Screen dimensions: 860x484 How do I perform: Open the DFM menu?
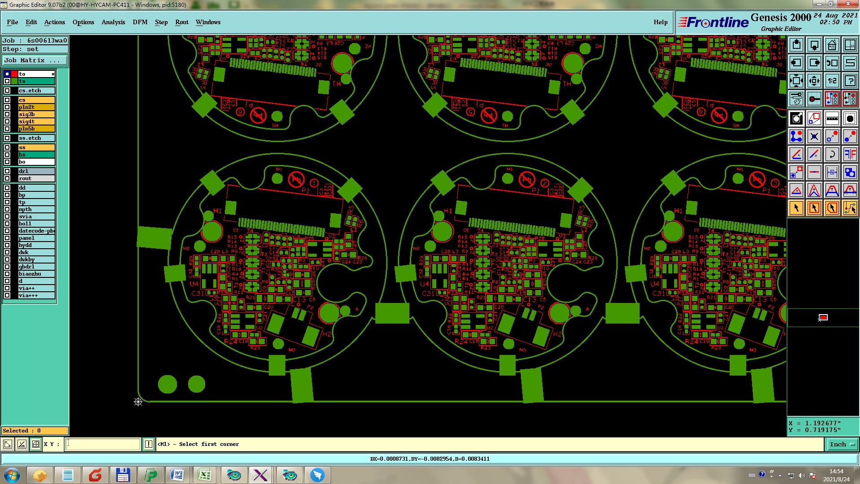[x=140, y=22]
